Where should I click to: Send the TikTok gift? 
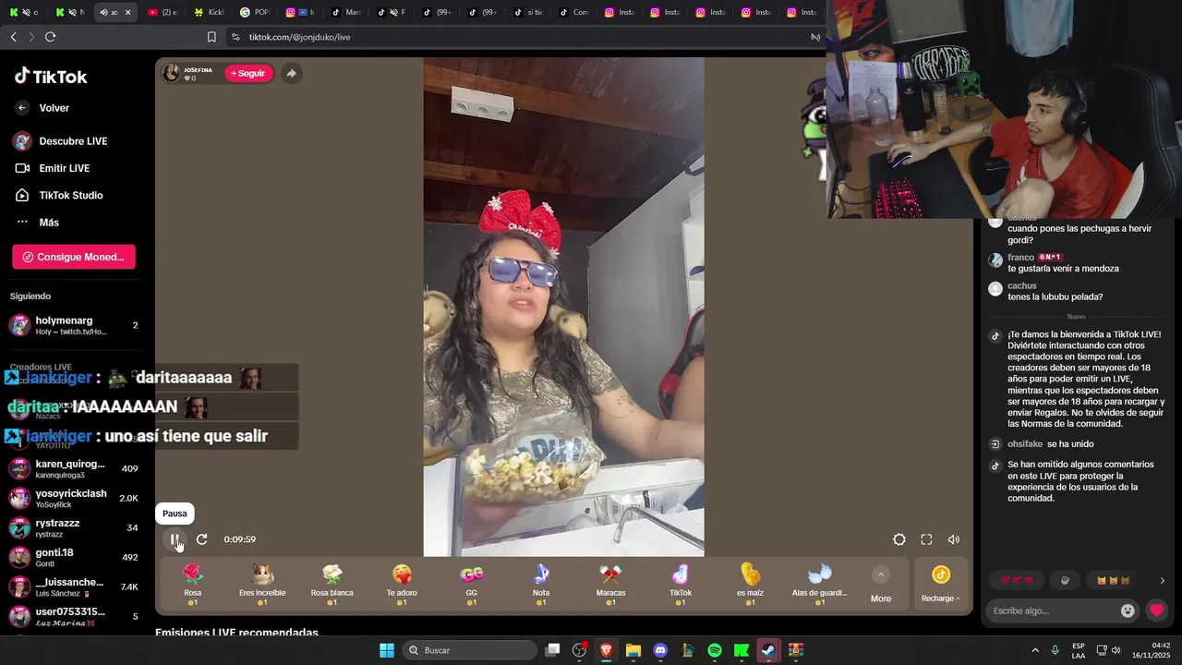(x=681, y=584)
